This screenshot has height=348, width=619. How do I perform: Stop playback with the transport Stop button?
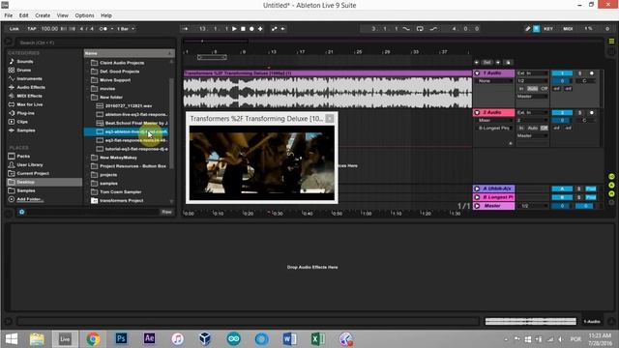click(x=243, y=29)
